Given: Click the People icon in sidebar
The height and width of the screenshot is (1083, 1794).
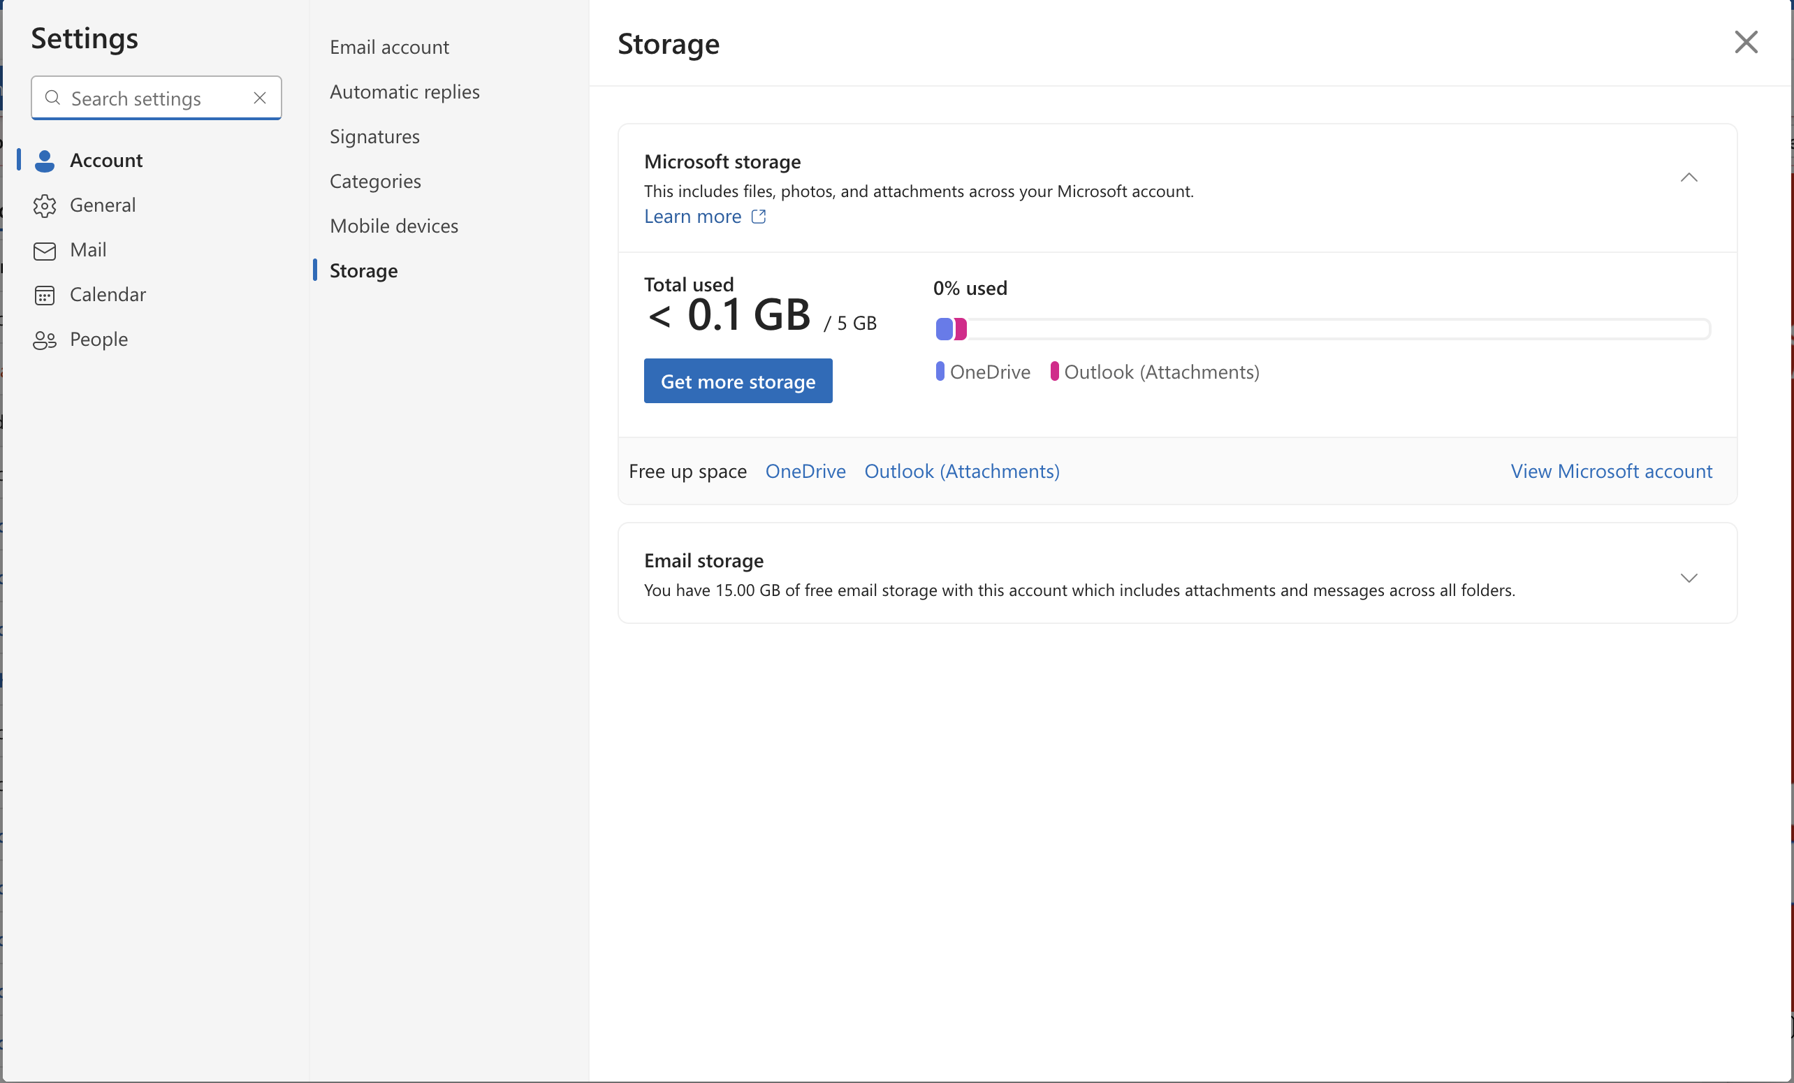Looking at the screenshot, I should [x=45, y=340].
